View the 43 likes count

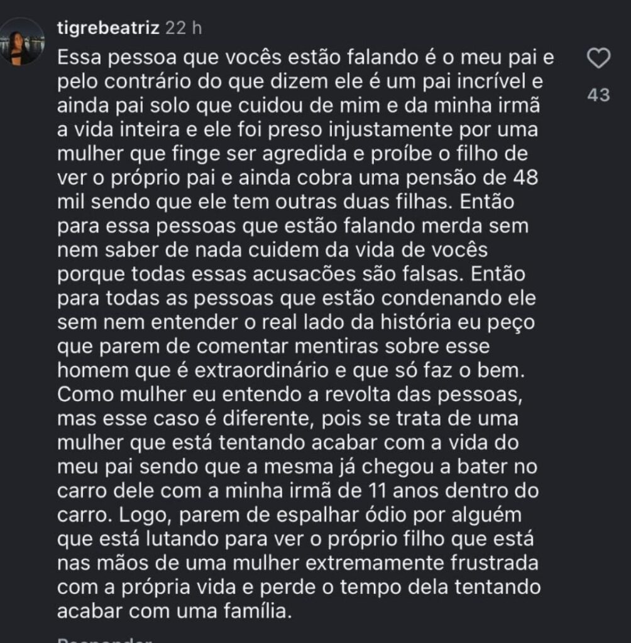[598, 95]
